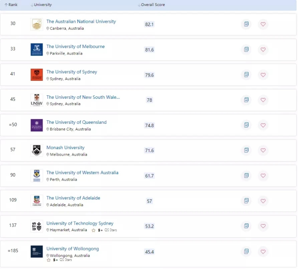Favorite University of Technology Sydney with heart
This screenshot has width=298, height=269.
pyautogui.click(x=263, y=226)
